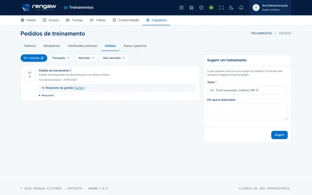Click LICENÇA DE USO PROPRIETÁRIA footer text
The width and height of the screenshot is (312, 195).
coord(265,188)
